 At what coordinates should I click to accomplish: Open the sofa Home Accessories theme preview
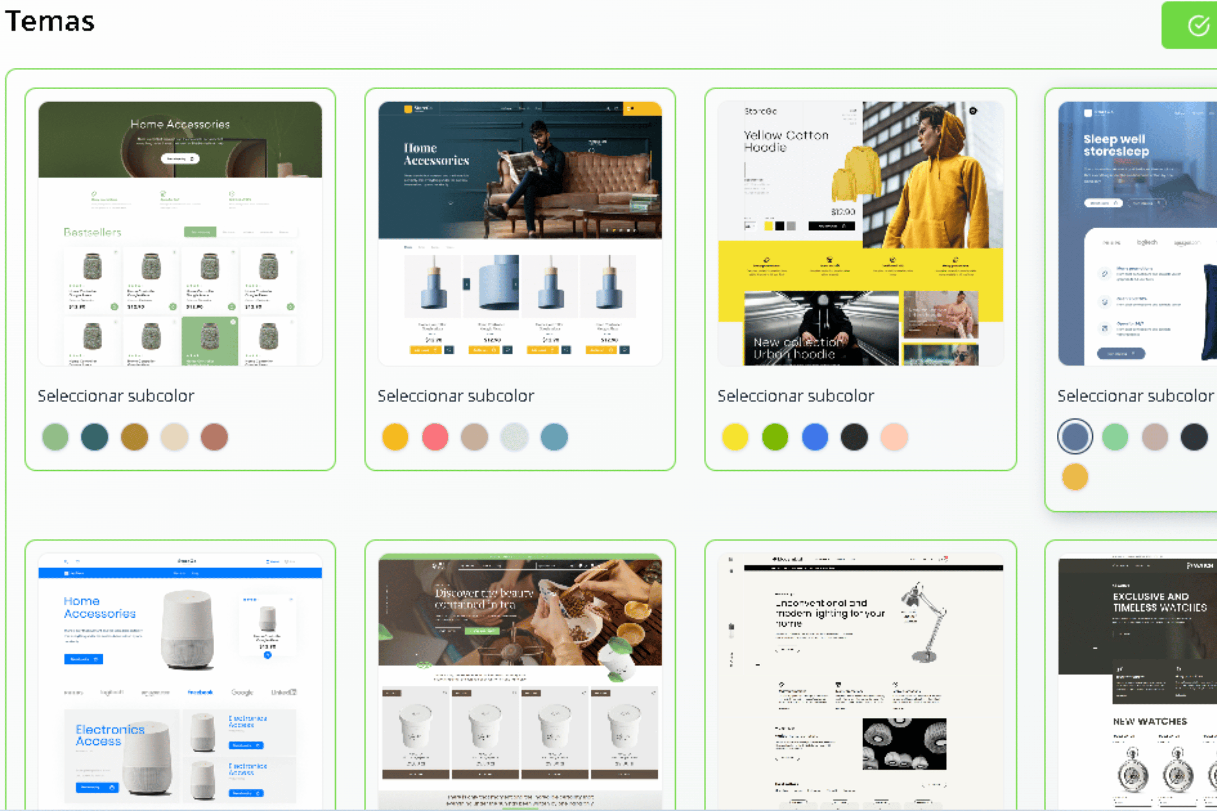point(520,234)
